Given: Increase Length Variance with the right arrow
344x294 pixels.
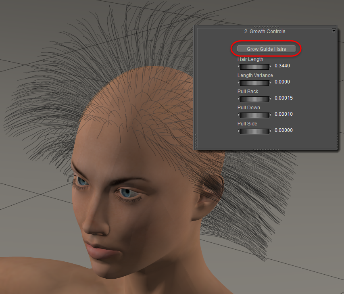Looking at the screenshot, I should (x=270, y=83).
